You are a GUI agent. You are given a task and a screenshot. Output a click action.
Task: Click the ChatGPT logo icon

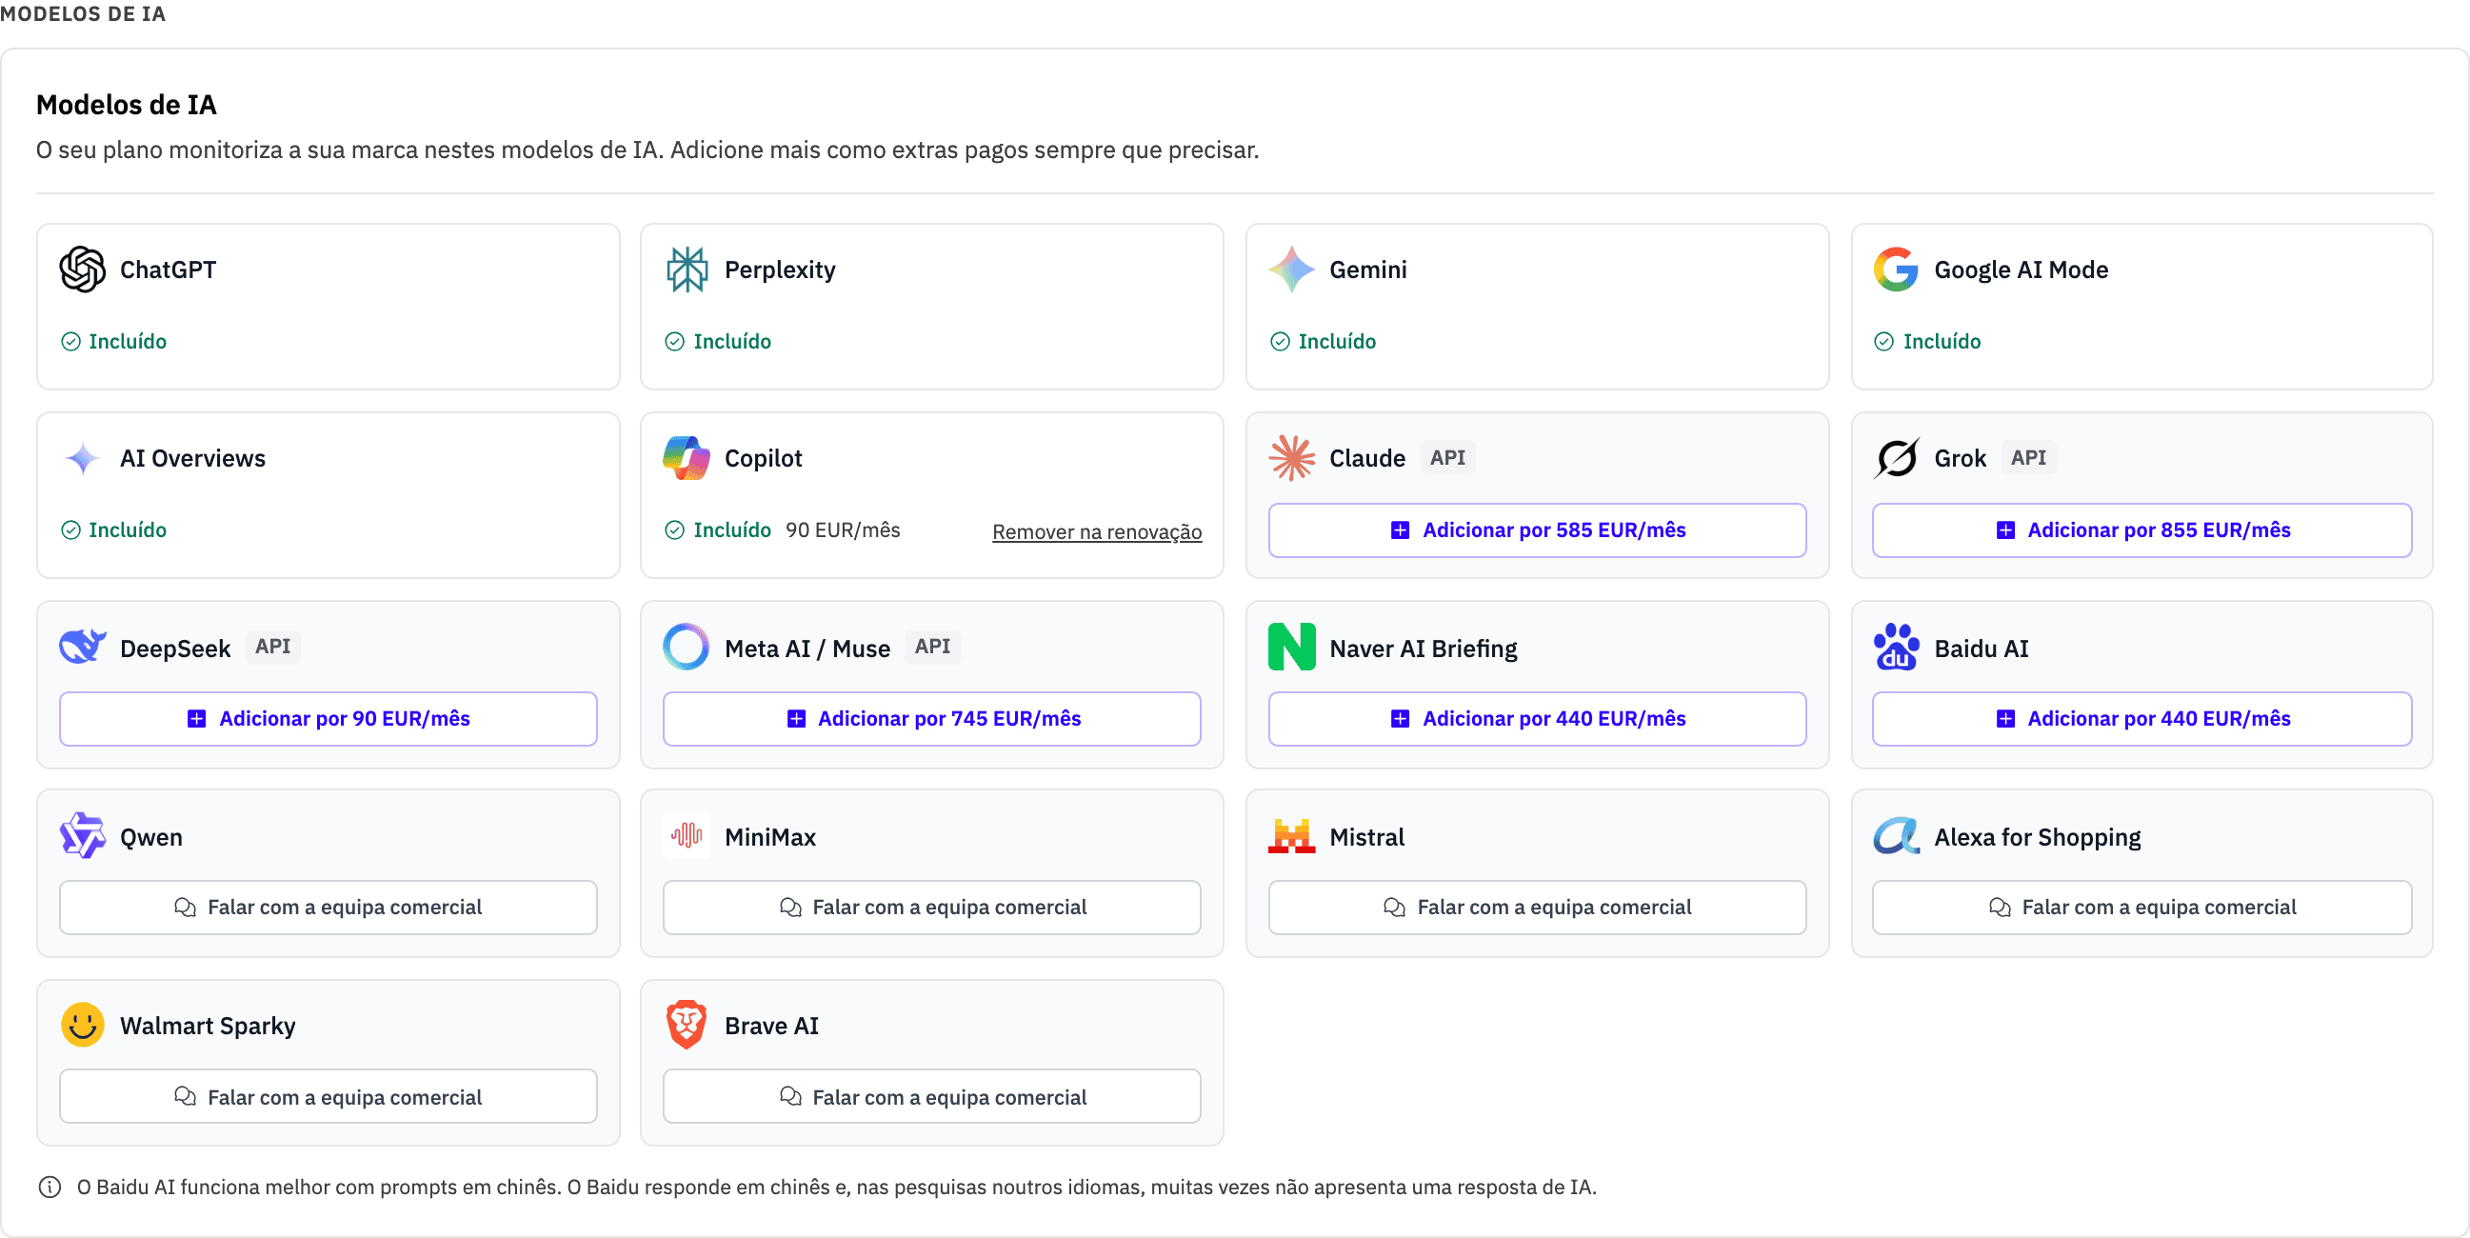(83, 270)
